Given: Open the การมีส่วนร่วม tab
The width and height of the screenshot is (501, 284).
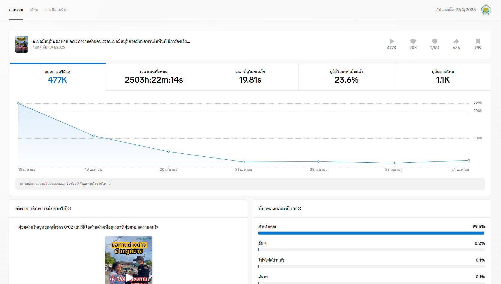Looking at the screenshot, I should click(56, 10).
